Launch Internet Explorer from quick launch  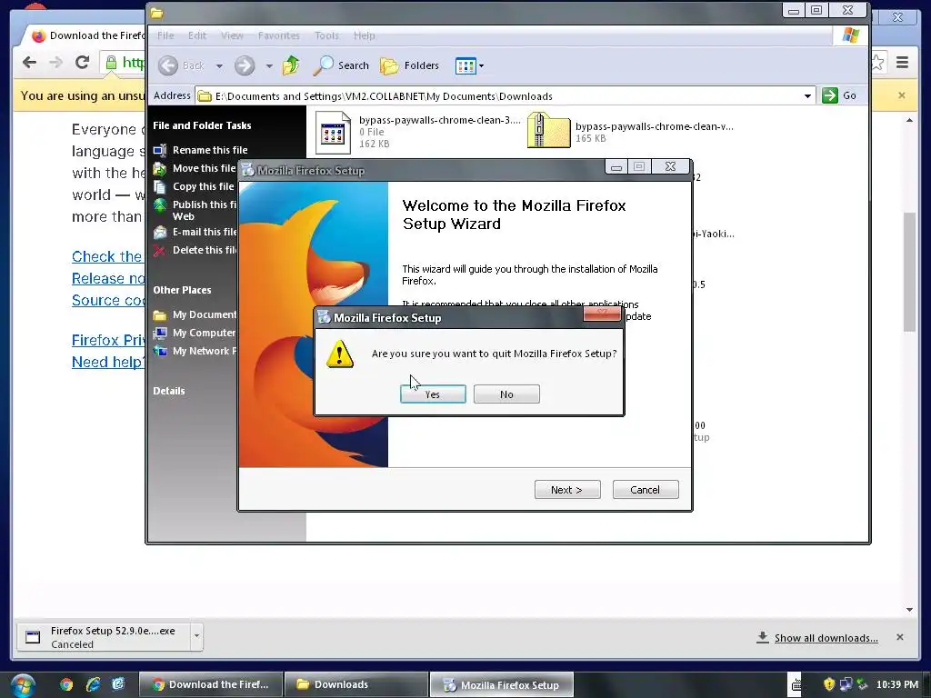point(93,685)
